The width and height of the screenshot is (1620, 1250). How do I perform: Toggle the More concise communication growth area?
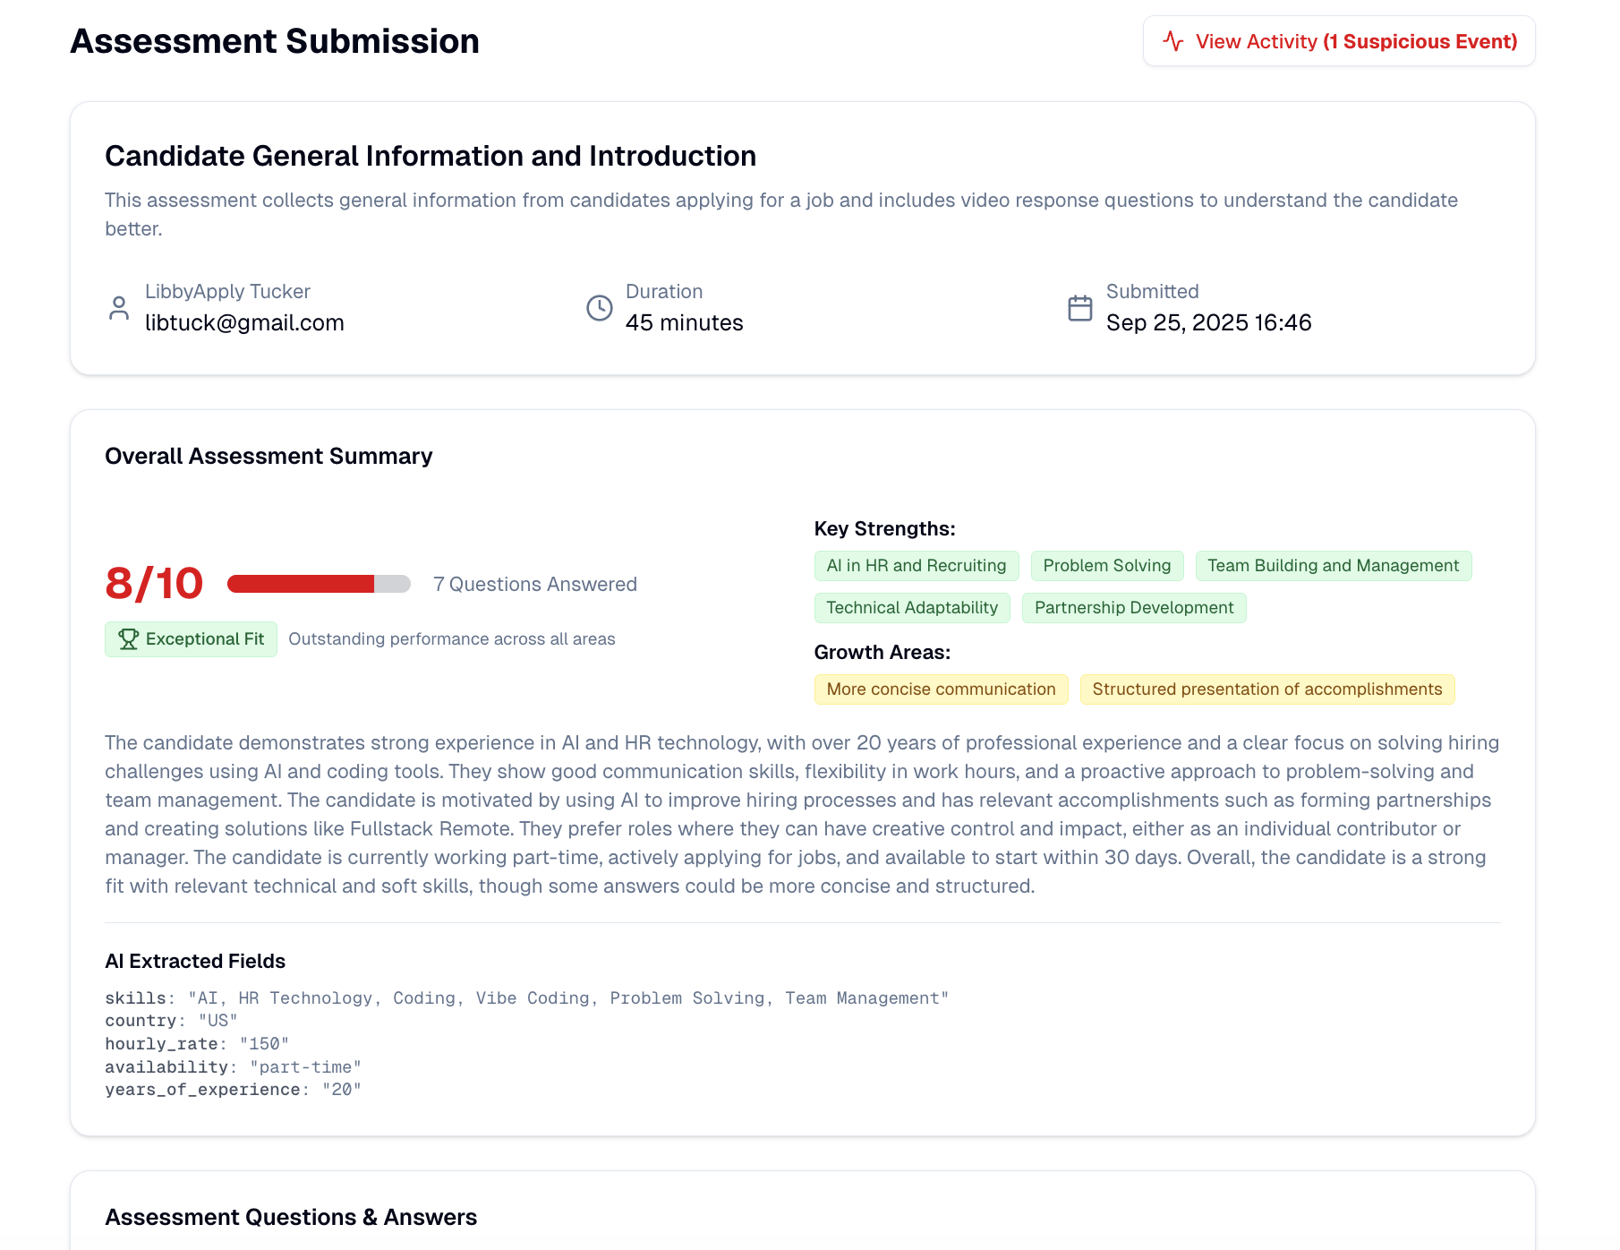[940, 689]
